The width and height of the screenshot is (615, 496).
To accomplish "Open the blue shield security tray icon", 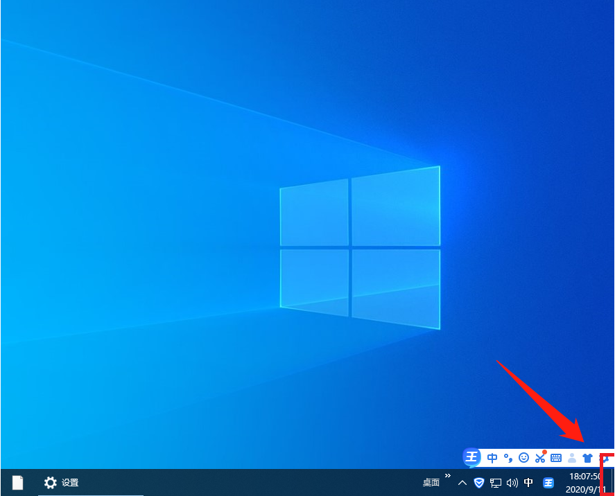I will point(479,483).
